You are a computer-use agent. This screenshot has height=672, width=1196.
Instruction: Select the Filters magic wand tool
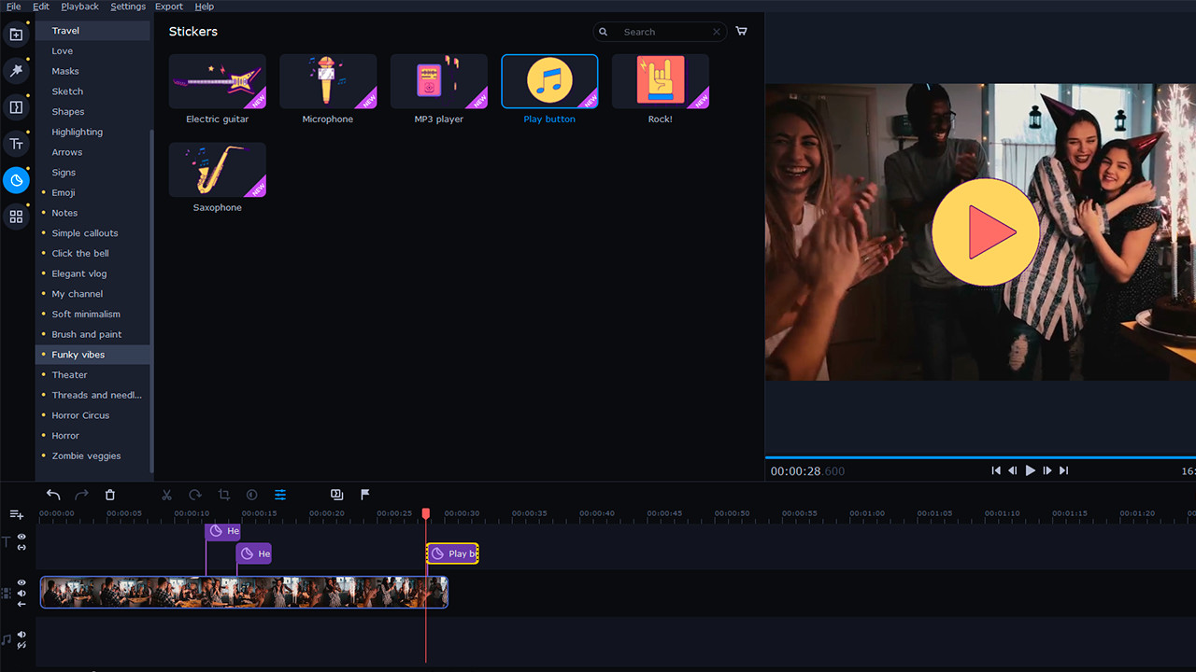coord(16,70)
